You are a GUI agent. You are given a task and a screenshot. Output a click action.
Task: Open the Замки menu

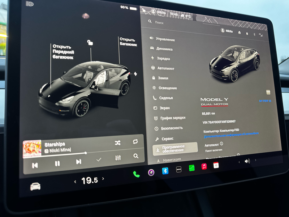tap(160, 78)
